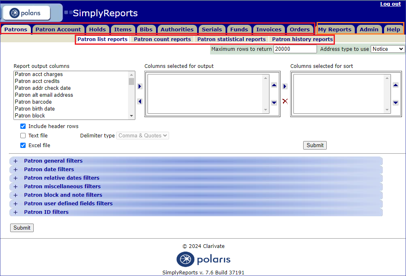Expand Patron block and note filters
Image resolution: width=406 pixels, height=276 pixels.
coord(15,195)
